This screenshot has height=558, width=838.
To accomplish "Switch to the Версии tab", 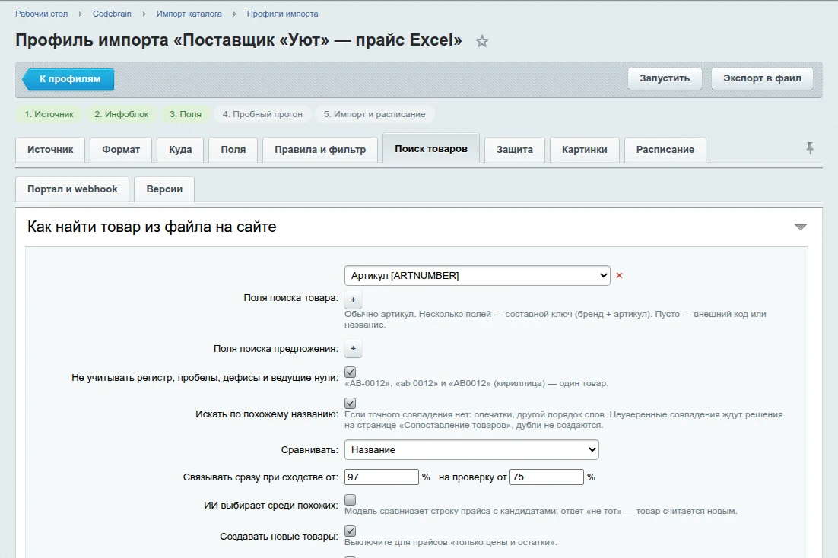I will click(164, 189).
